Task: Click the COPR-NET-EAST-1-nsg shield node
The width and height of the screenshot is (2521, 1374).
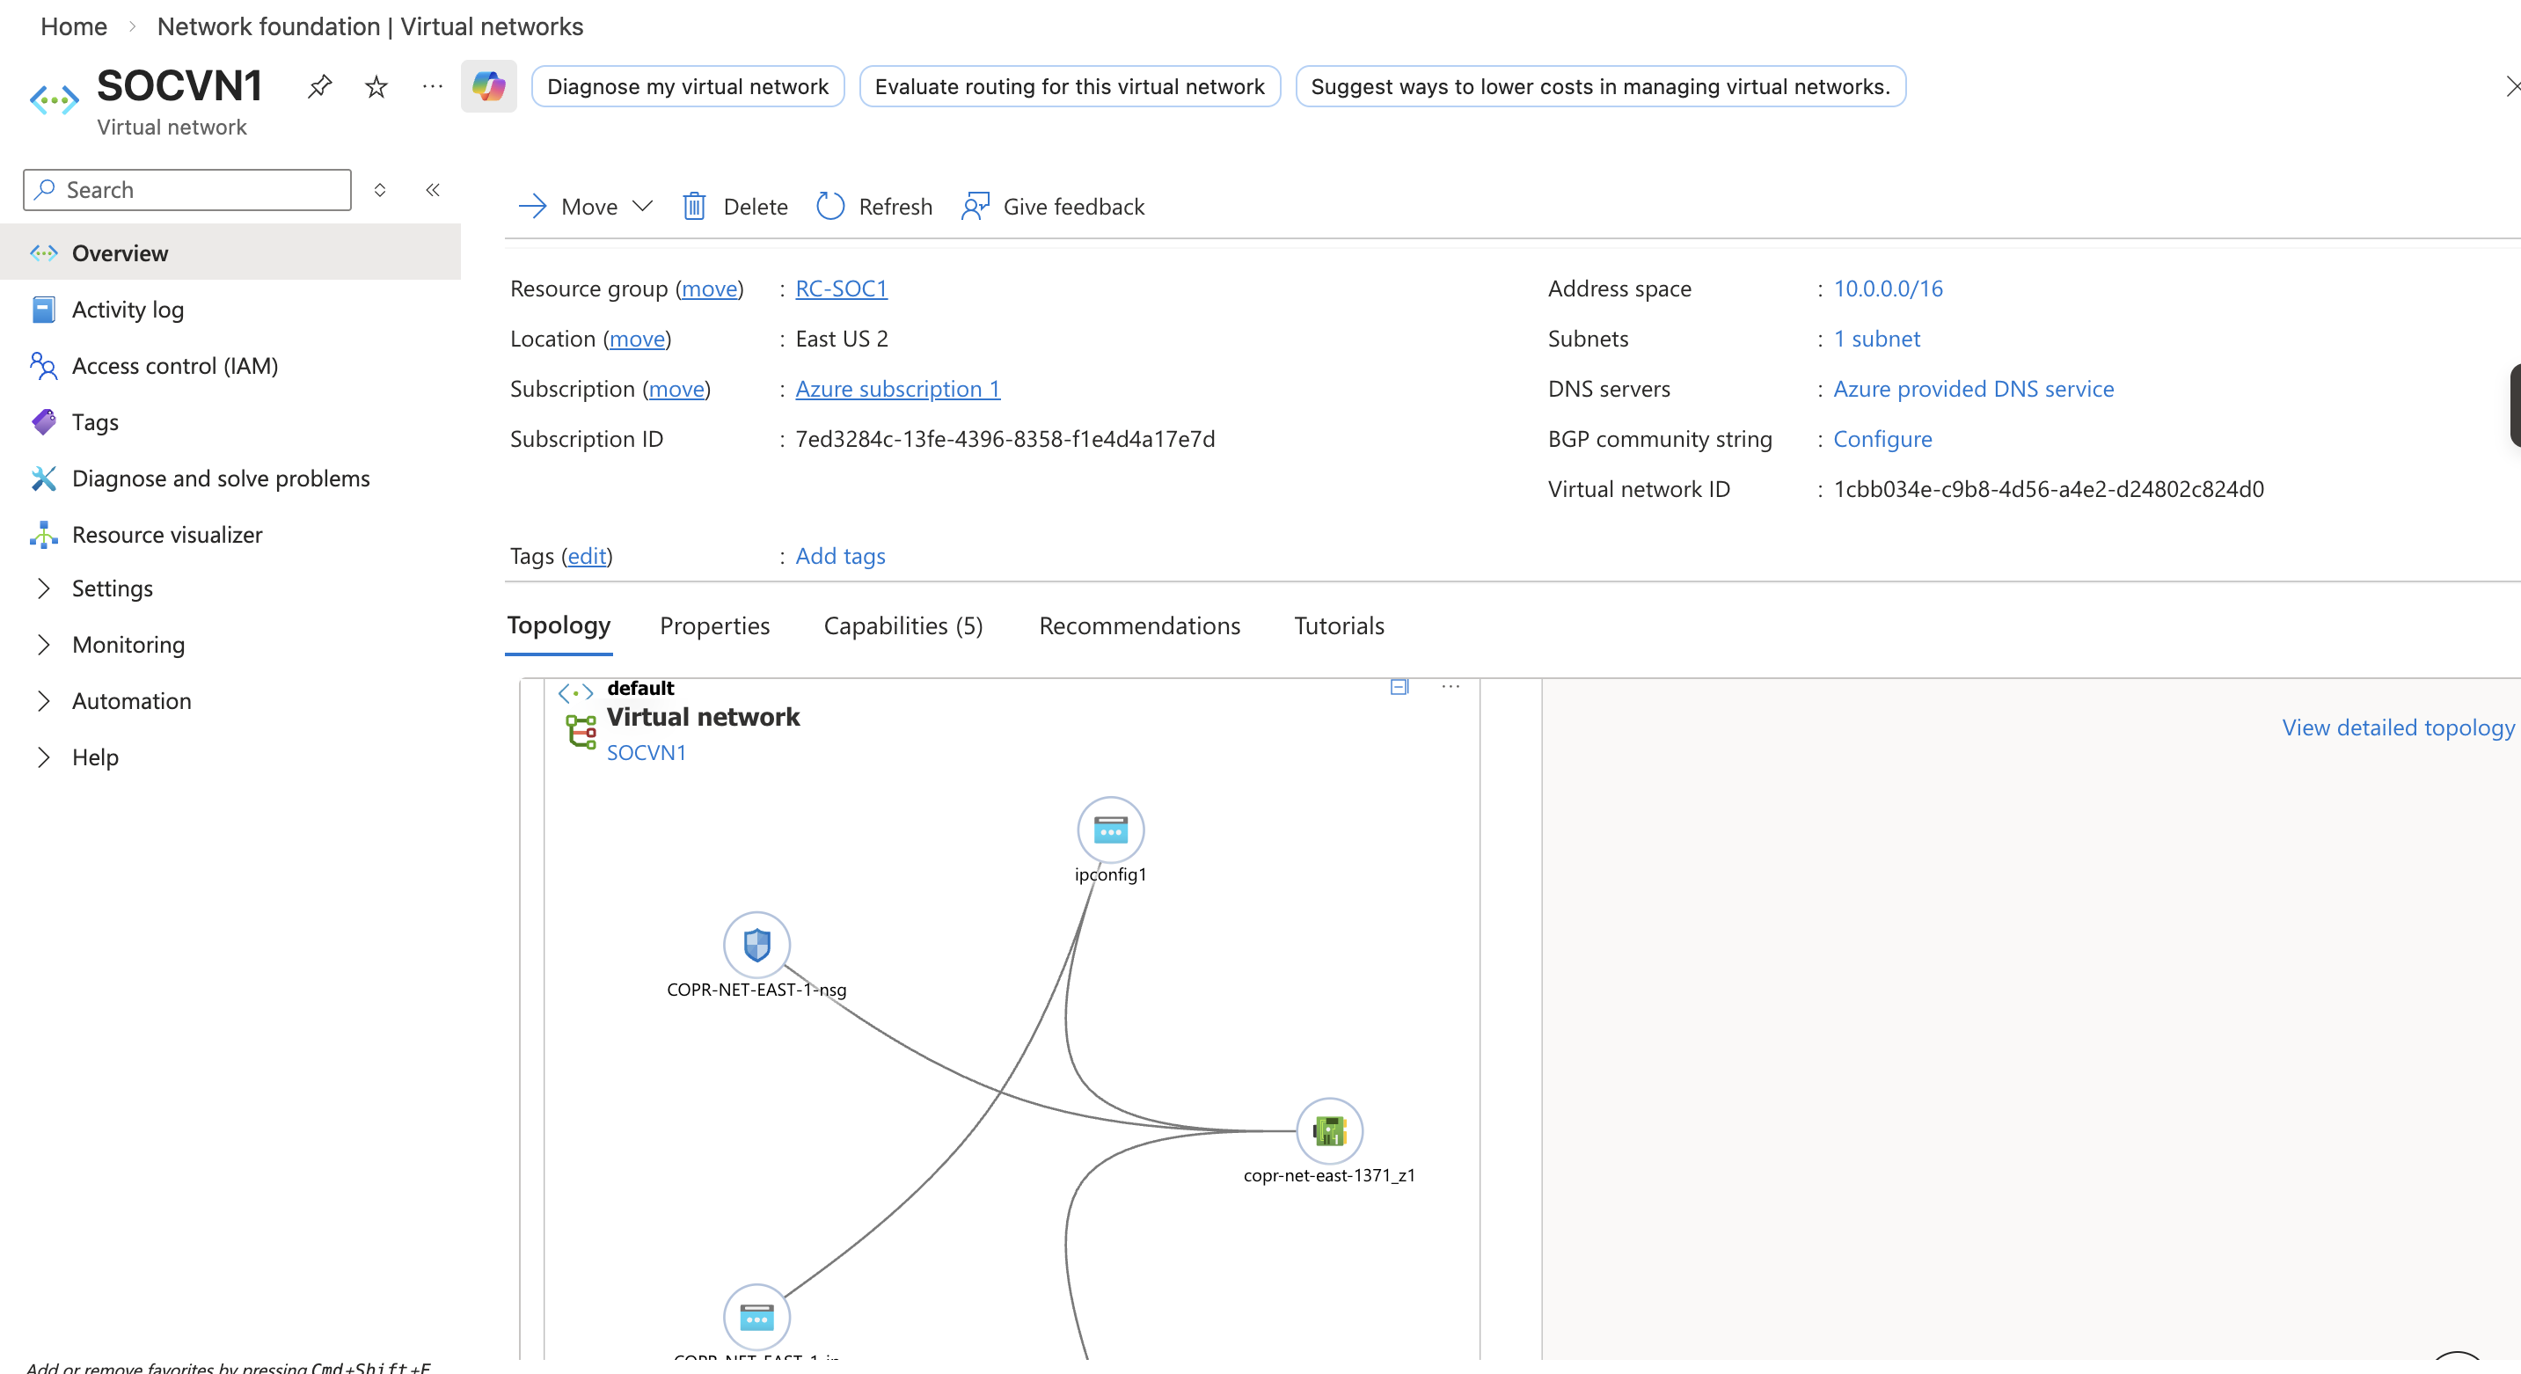Action: pos(756,946)
